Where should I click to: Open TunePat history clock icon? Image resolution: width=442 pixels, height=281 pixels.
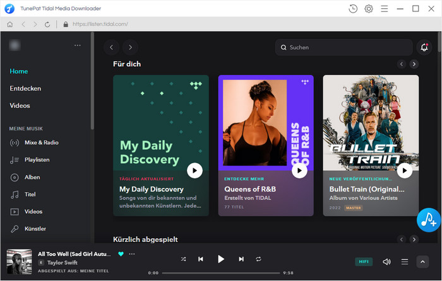pos(353,9)
